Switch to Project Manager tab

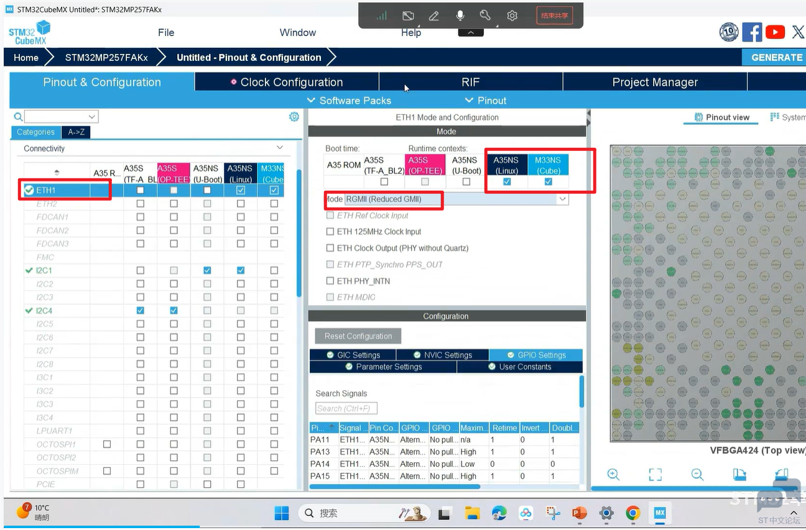[x=655, y=82]
